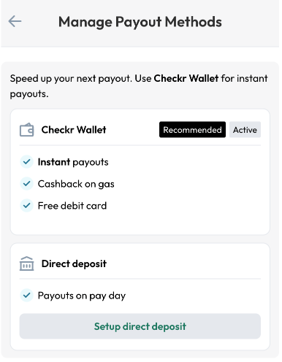Click the Direct deposit bank icon
Viewport: 282px width, 362px height.
(x=26, y=263)
